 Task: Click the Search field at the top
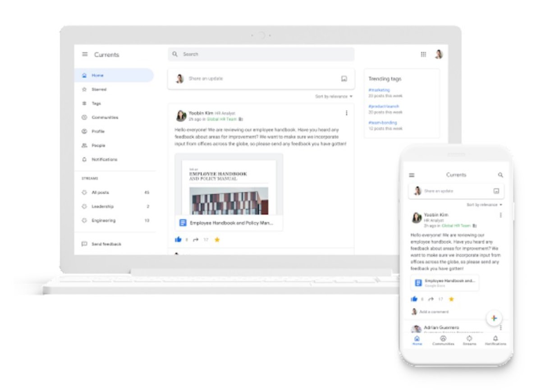pos(261,54)
